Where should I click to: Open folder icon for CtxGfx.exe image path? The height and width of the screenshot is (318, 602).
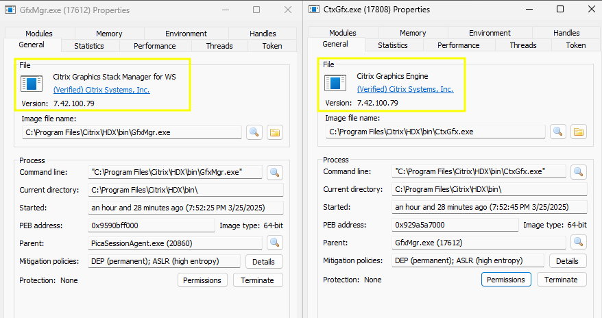coord(578,132)
